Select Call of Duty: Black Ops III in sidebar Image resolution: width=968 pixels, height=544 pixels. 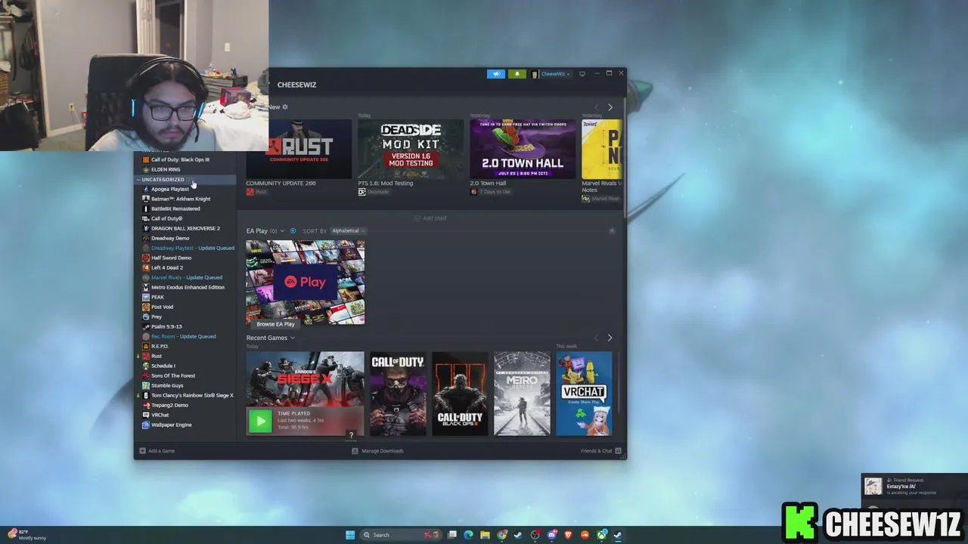click(x=180, y=159)
